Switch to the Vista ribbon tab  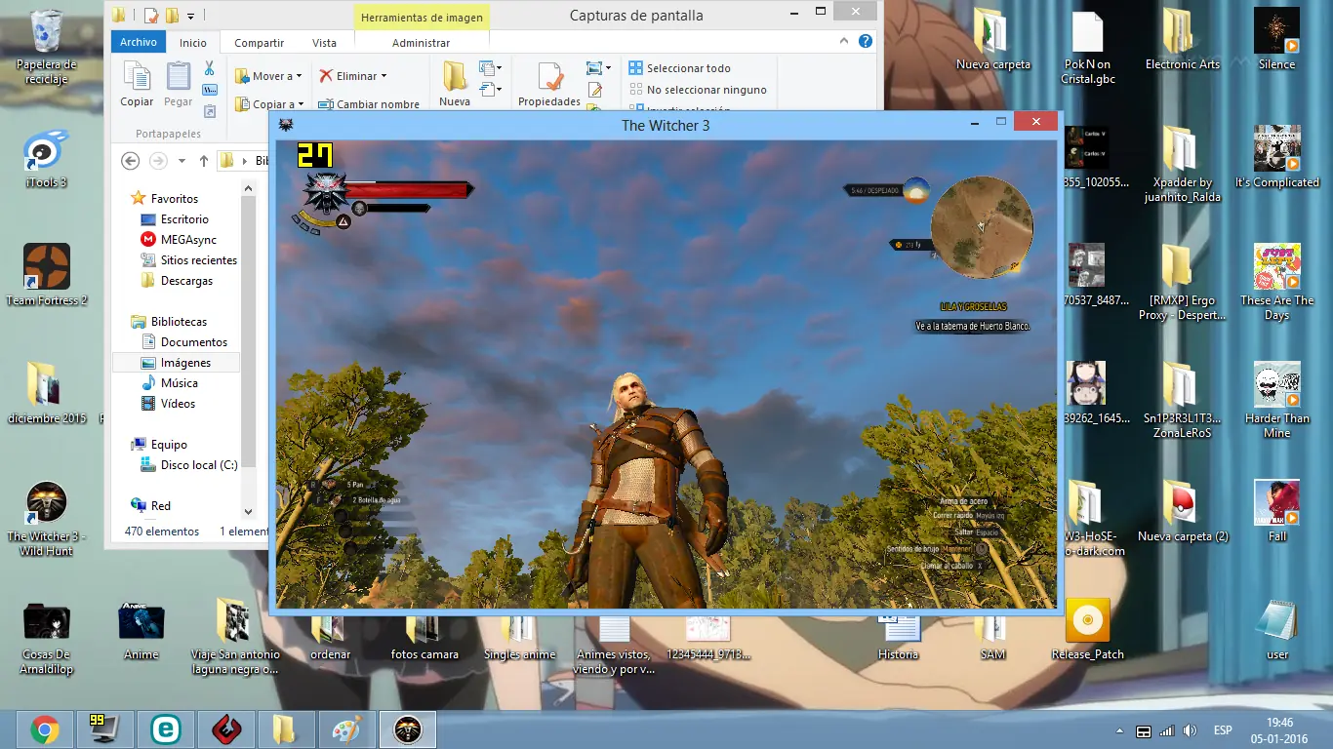point(324,43)
